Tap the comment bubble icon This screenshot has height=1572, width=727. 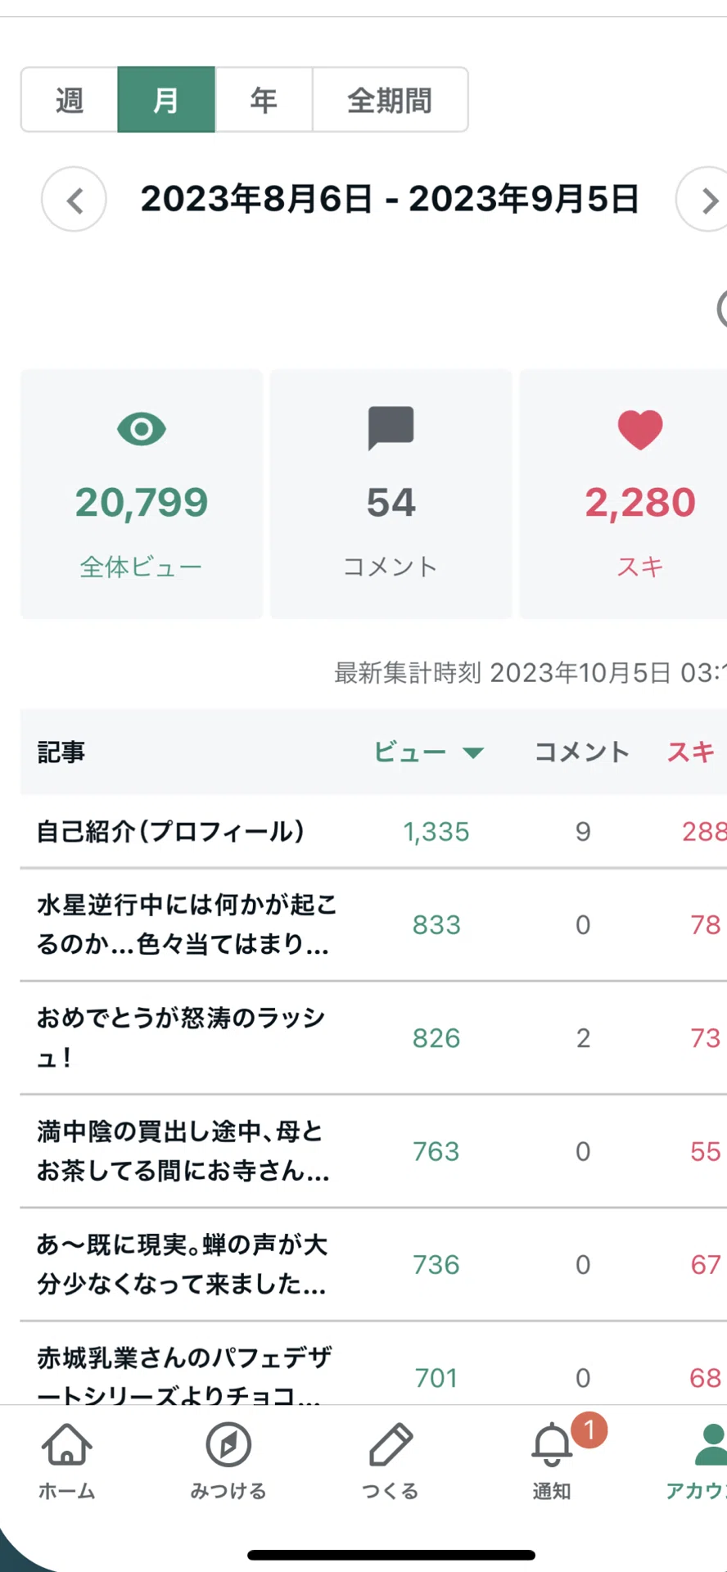click(x=391, y=428)
